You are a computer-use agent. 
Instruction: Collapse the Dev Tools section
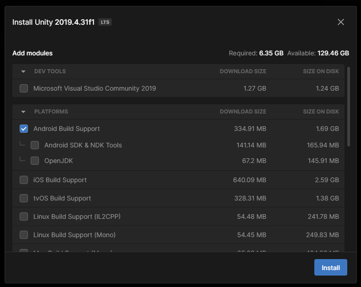[23, 71]
